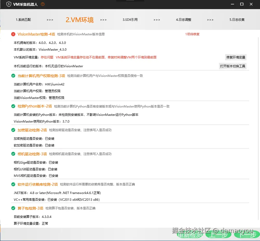Proceed with the 下一步 button
260x241 pixels.
coord(247,235)
